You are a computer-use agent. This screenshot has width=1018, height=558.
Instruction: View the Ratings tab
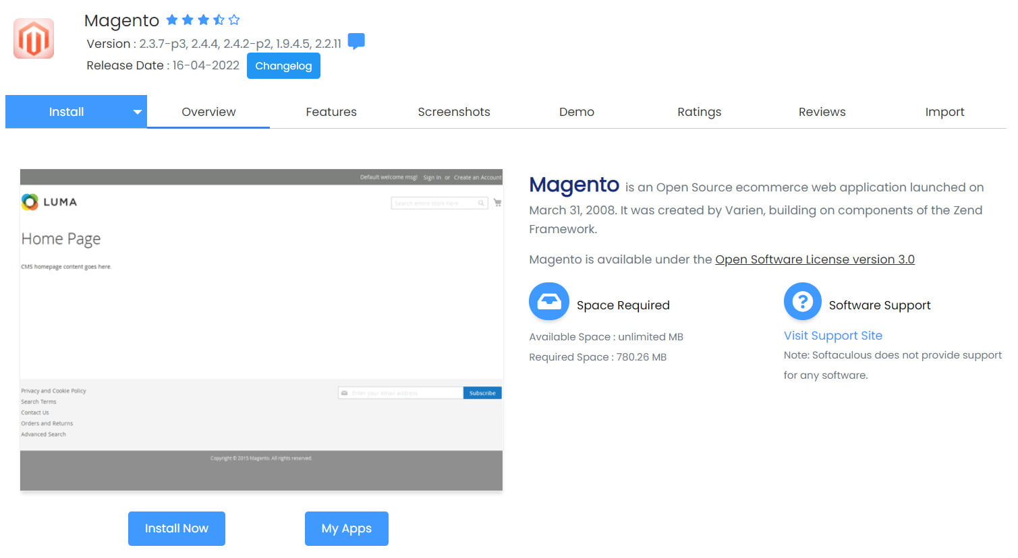tap(700, 112)
